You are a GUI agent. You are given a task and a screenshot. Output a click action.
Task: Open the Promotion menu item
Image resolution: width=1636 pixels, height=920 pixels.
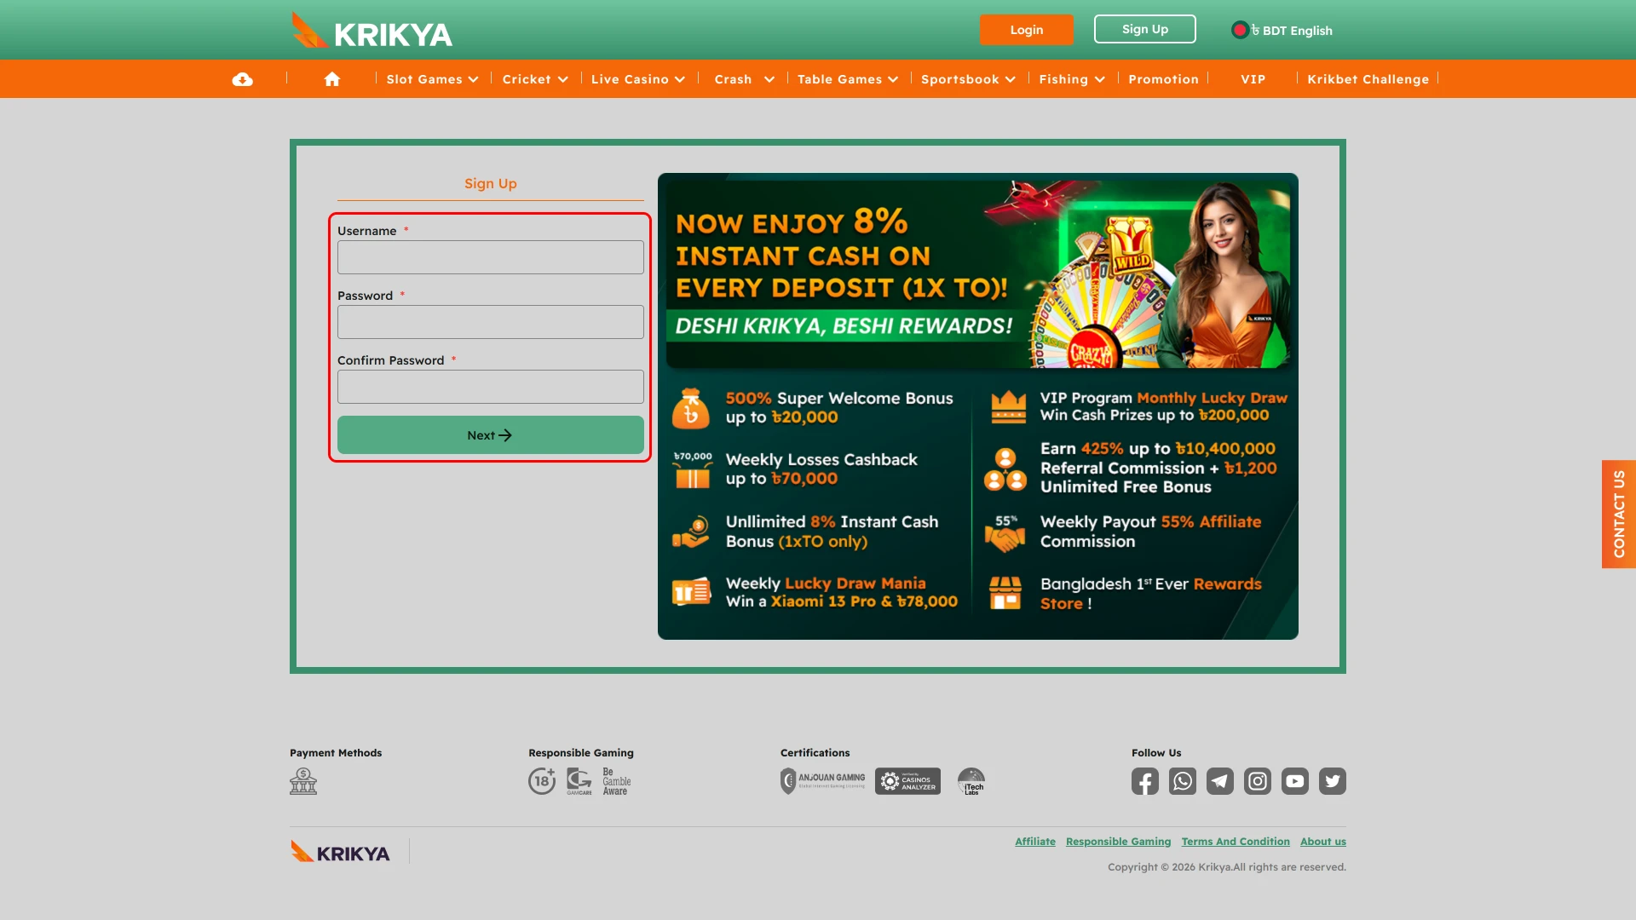click(1163, 79)
